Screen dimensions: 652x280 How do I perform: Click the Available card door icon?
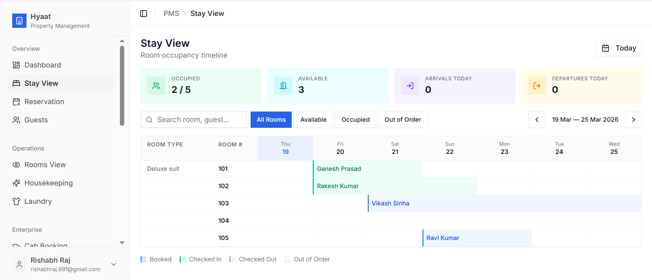283,86
